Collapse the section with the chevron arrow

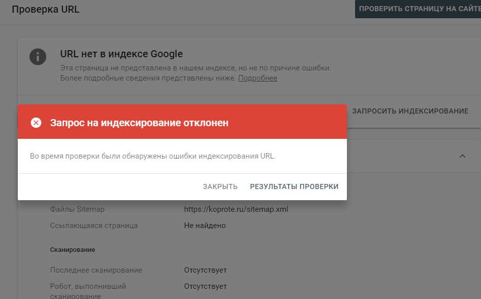(462, 156)
